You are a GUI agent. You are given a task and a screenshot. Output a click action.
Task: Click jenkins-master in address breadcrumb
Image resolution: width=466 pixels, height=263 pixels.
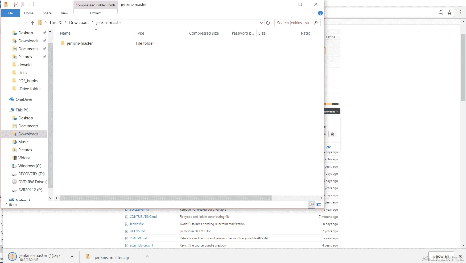[109, 23]
